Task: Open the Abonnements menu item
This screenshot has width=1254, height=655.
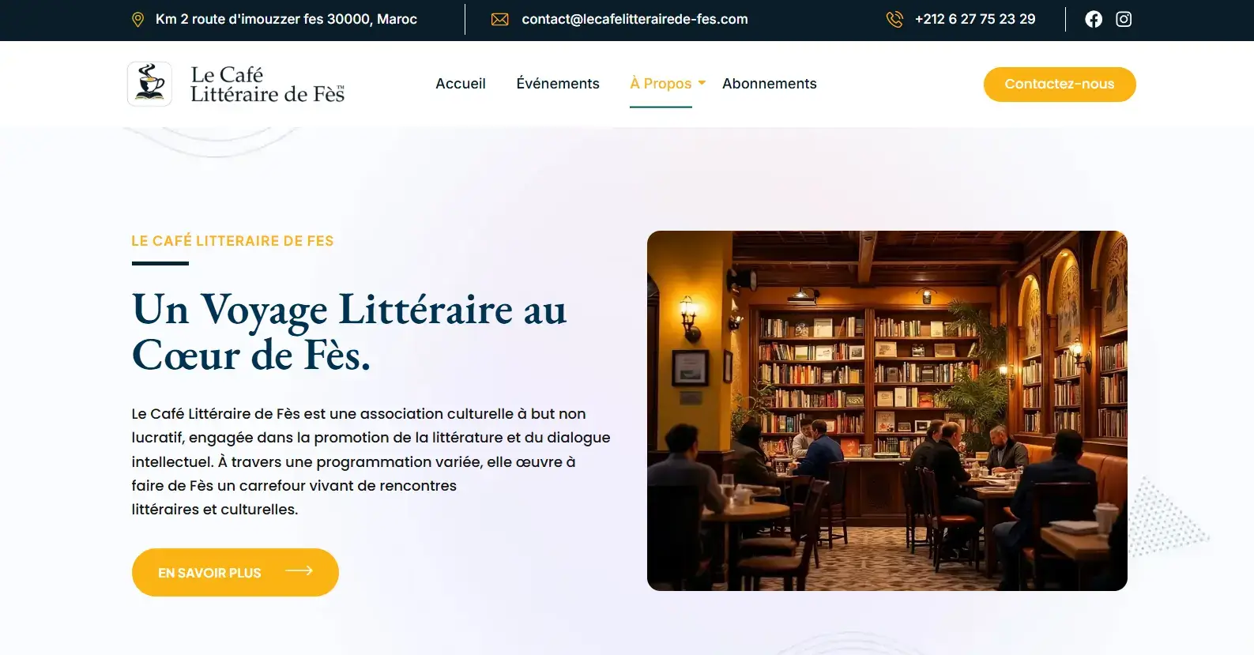Action: (x=770, y=84)
